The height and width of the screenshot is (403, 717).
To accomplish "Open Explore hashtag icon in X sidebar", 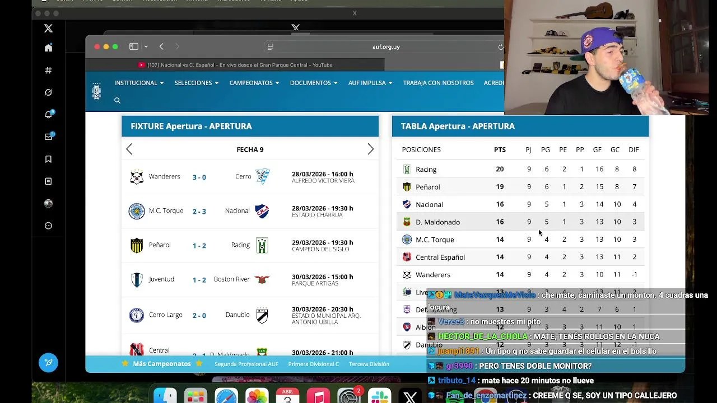I will [x=48, y=71].
